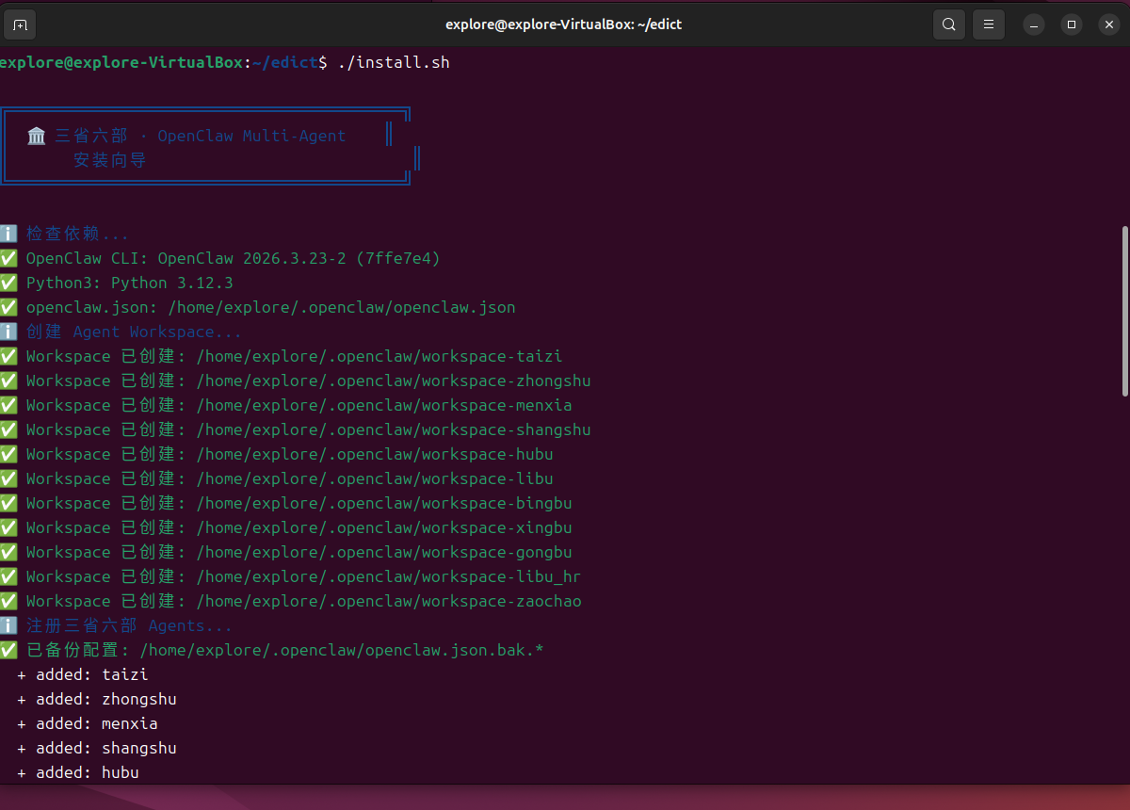
Task: Click the '+ added: taizi' line
Action: point(83,674)
